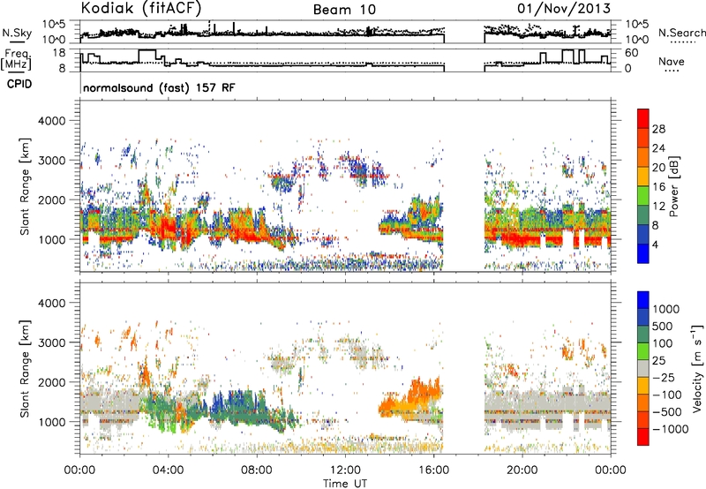Click the '04:00' time axis tick label
Viewport: 706px width, 489px height.
[x=168, y=470]
